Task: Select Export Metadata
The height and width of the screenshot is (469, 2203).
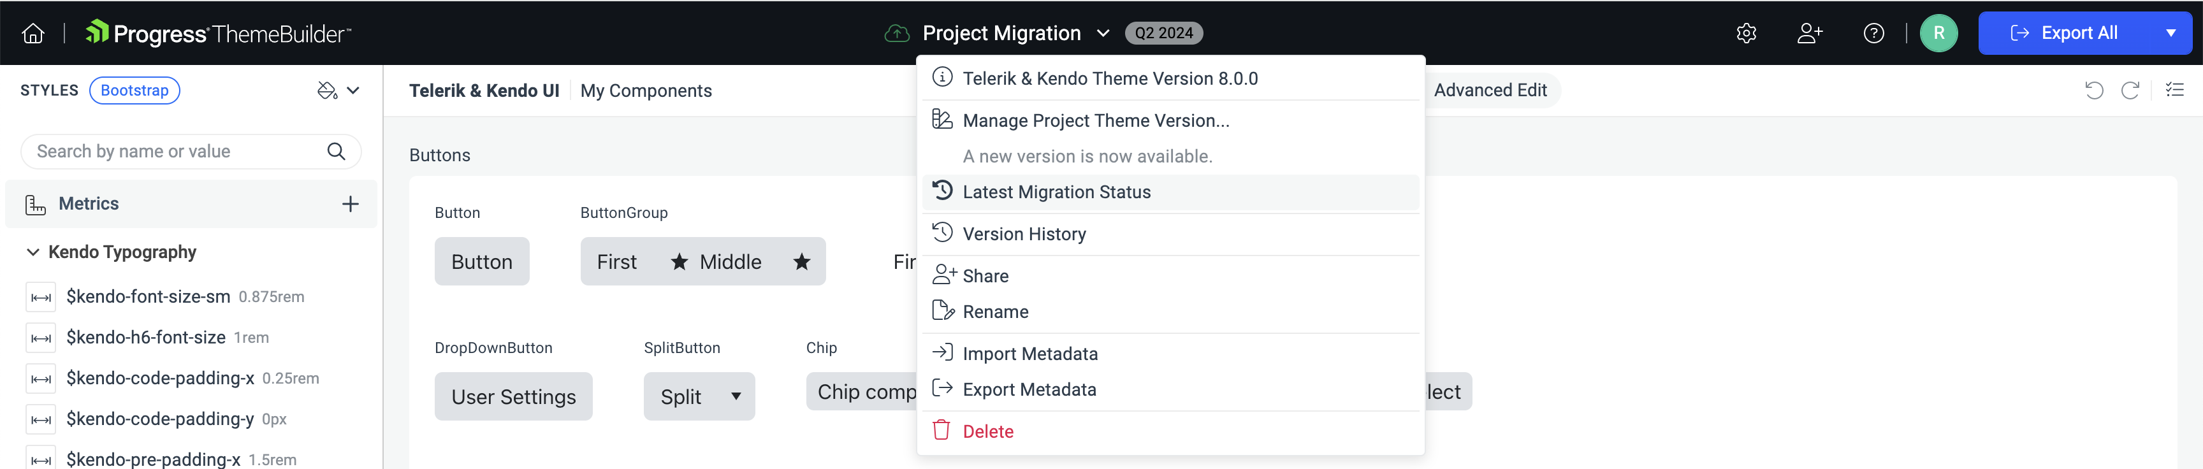Action: [1171, 389]
